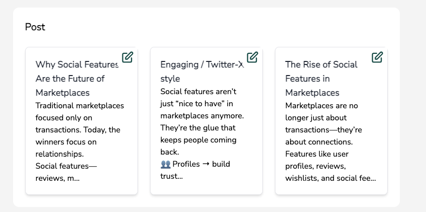426x212 pixels.
Task: Click edit icon on "Engaging / Twitter-X style" post
Action: 252,57
